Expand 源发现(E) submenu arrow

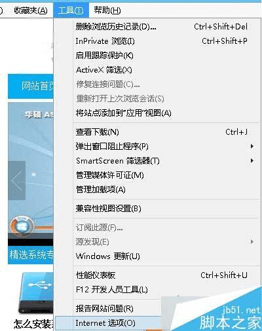(252, 241)
